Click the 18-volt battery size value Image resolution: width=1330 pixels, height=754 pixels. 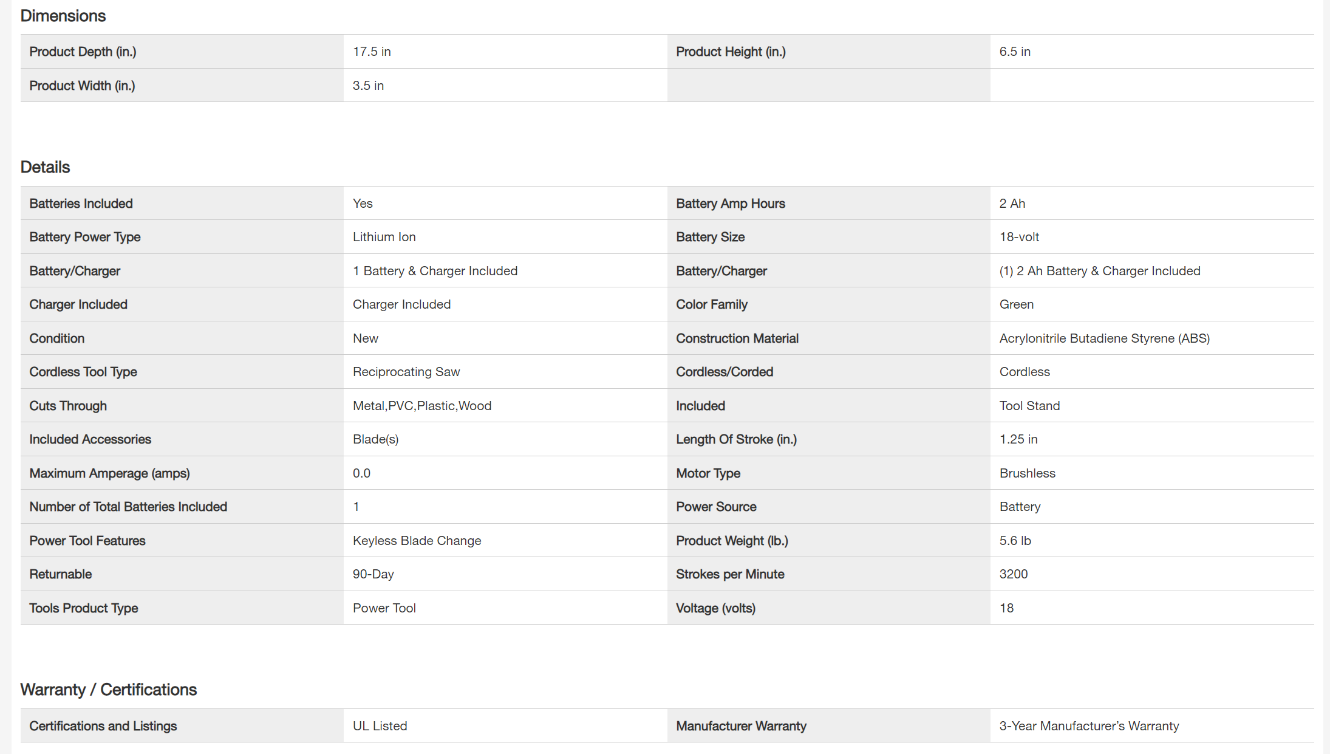click(x=1019, y=237)
